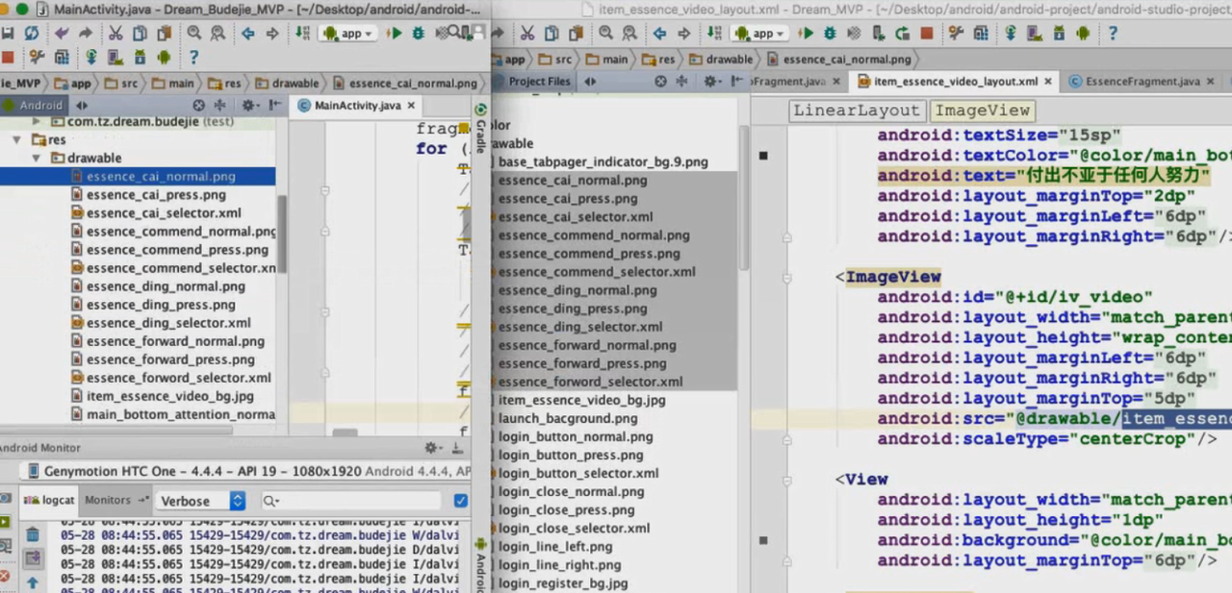1232x593 pixels.
Task: Click Sync icon in left window toolbar
Action: click(31, 34)
